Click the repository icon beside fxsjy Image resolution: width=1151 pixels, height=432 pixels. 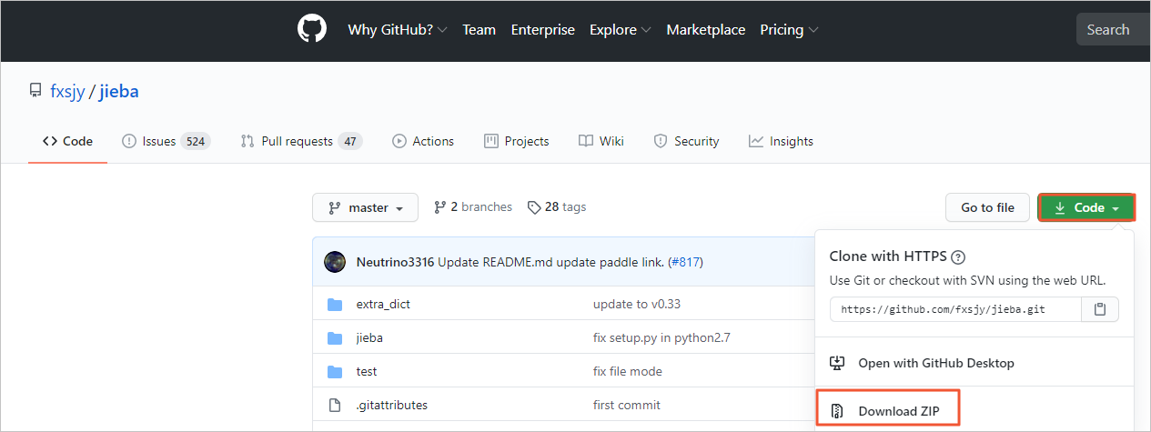point(35,91)
